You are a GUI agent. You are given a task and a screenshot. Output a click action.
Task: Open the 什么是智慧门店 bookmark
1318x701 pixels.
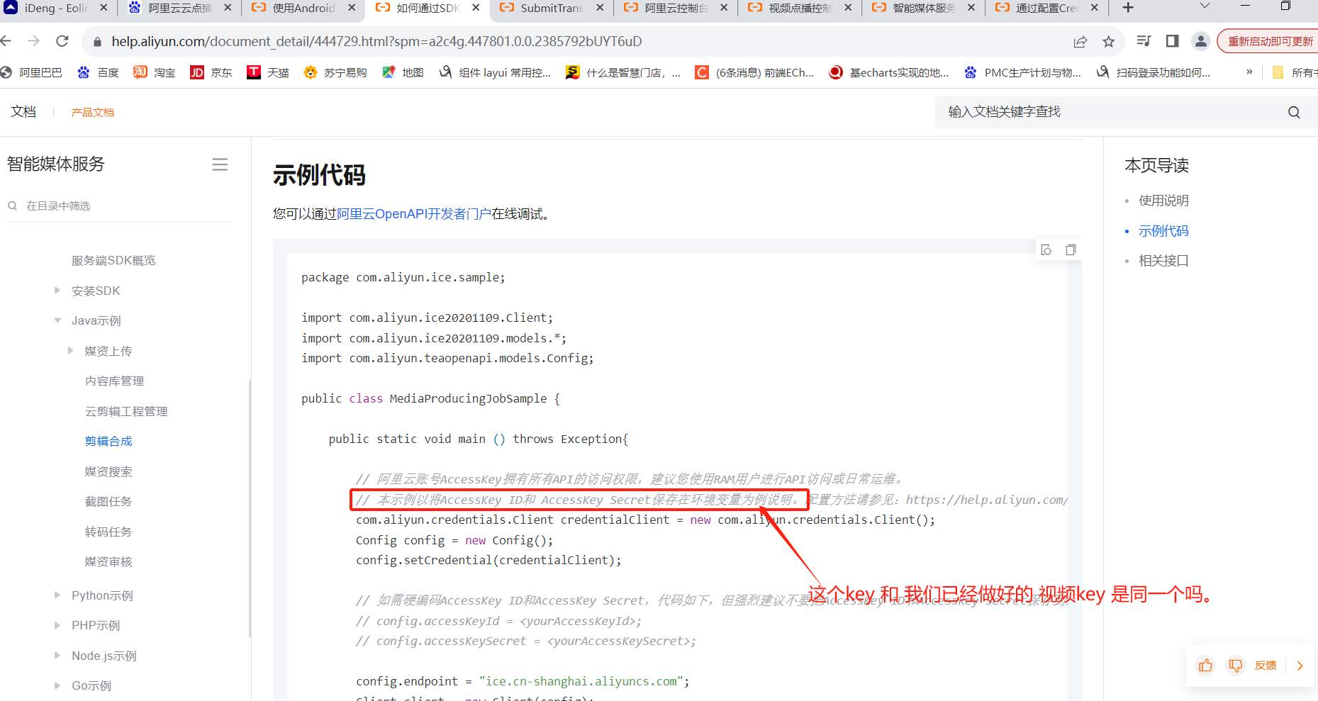click(x=623, y=72)
